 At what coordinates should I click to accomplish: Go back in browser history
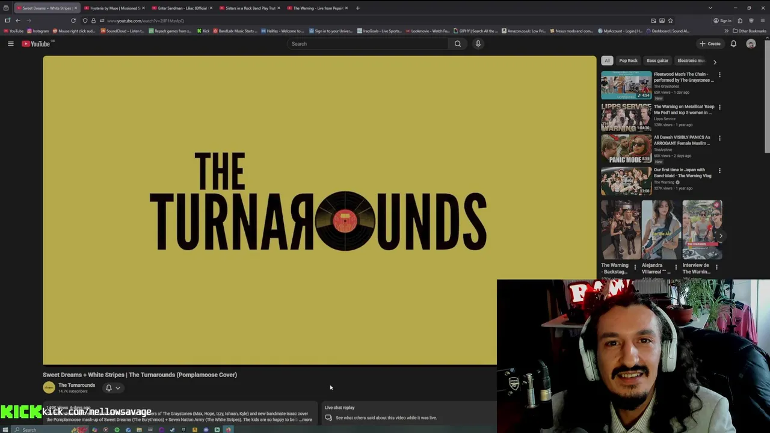(x=17, y=20)
